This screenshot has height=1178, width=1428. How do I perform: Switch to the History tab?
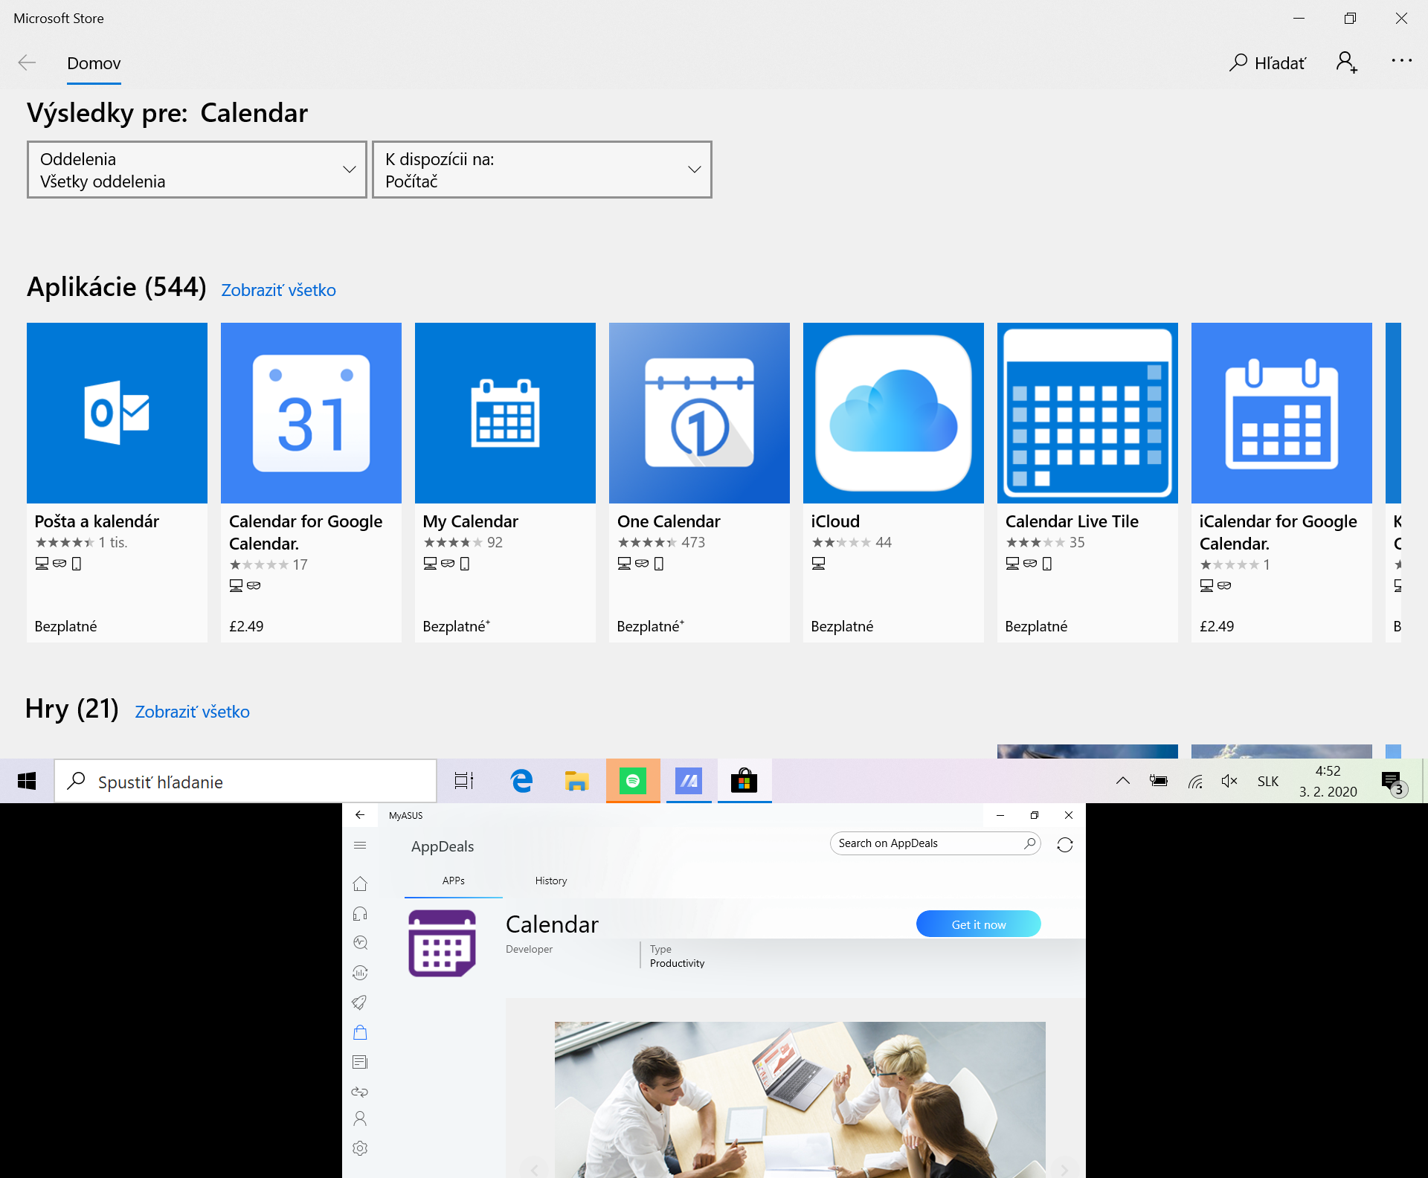(551, 881)
